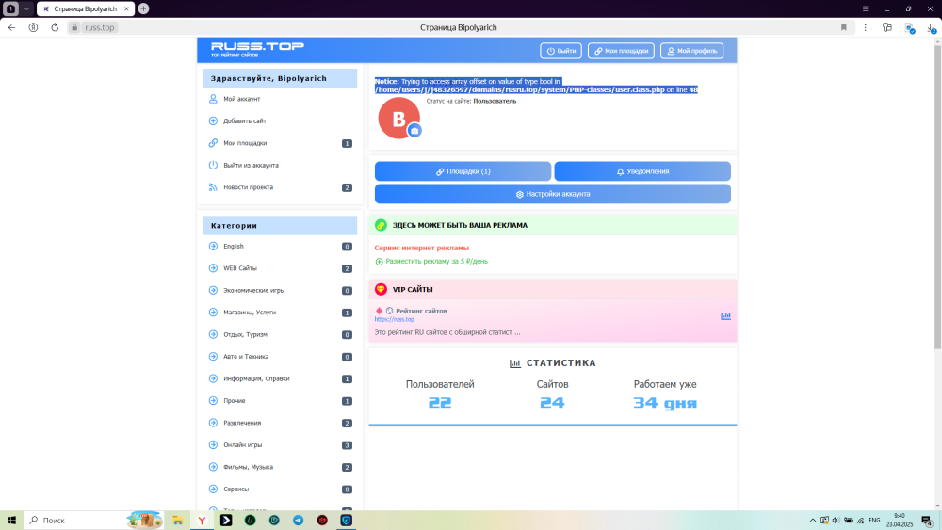Show hidden system tray icons

(x=813, y=520)
